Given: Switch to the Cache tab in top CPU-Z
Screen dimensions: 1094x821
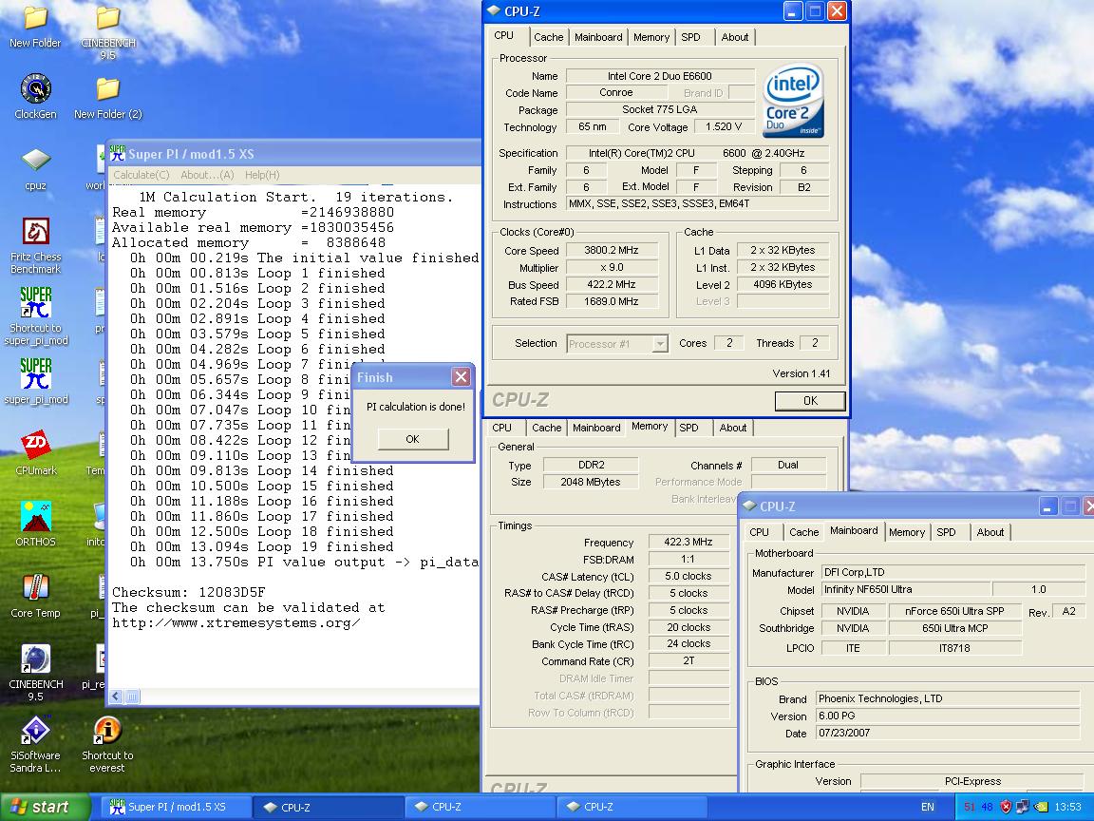Looking at the screenshot, I should pos(548,37).
